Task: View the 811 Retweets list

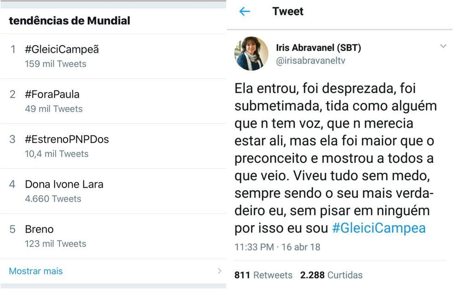Action: tap(263, 275)
